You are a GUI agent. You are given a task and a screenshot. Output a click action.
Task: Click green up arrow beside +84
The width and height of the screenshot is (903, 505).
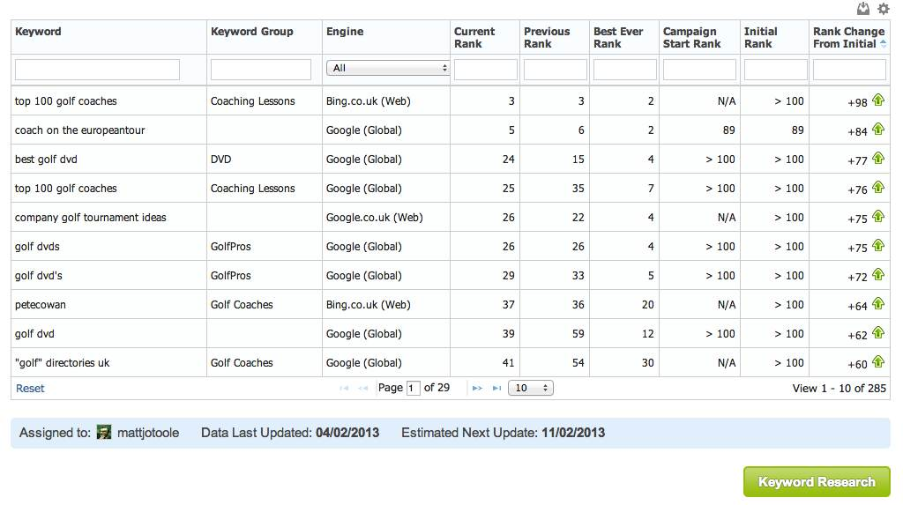click(878, 129)
